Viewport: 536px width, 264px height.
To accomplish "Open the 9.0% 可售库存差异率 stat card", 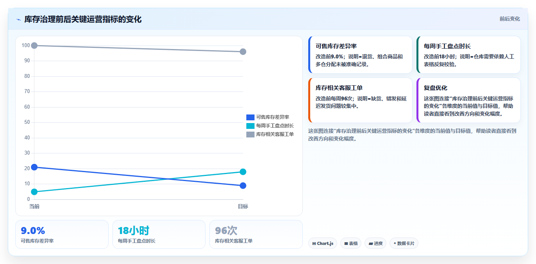I will 62,234.
